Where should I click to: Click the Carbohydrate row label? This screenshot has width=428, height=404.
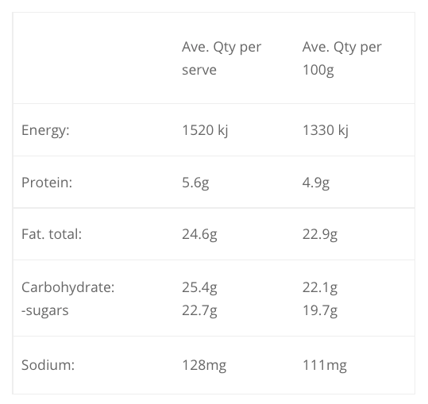pyautogui.click(x=68, y=287)
